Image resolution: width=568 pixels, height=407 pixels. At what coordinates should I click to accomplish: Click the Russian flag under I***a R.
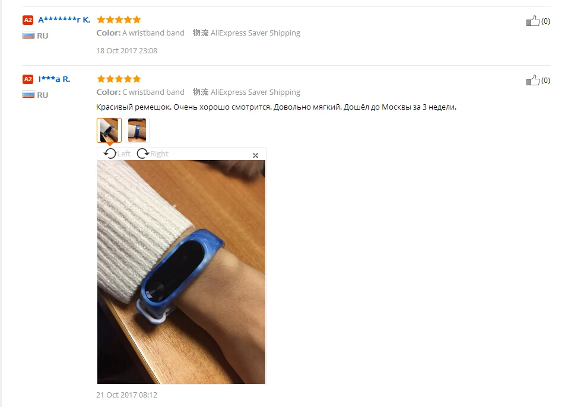click(28, 95)
